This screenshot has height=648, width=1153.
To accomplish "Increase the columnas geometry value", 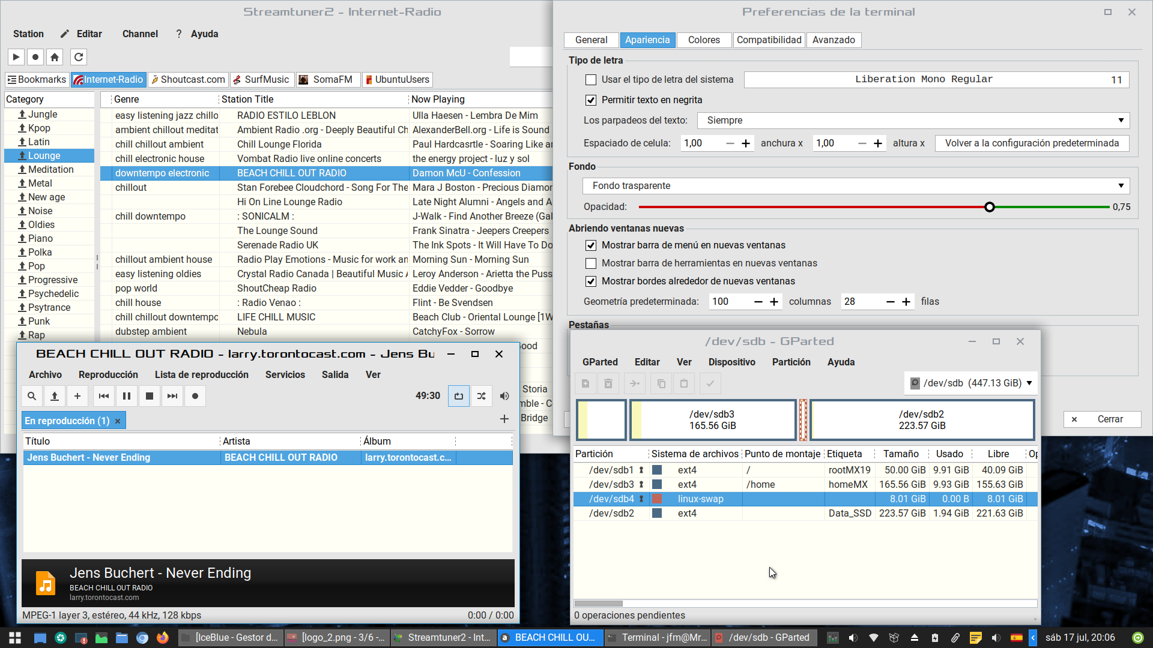I will tap(774, 302).
